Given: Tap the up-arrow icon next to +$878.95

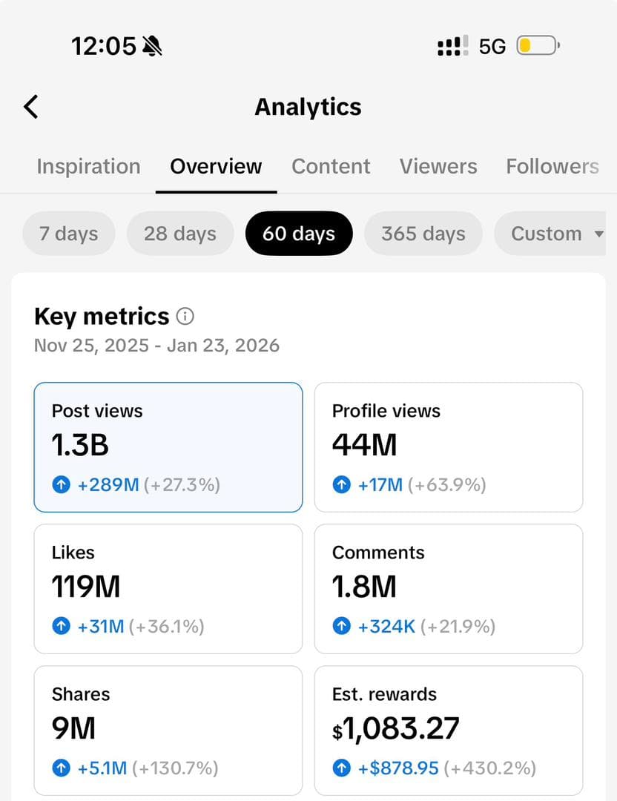Looking at the screenshot, I should pyautogui.click(x=342, y=768).
